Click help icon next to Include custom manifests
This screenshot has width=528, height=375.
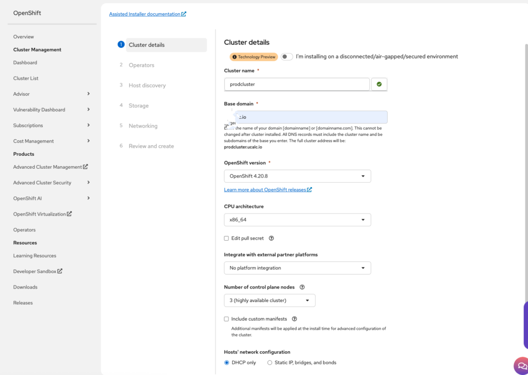294,319
